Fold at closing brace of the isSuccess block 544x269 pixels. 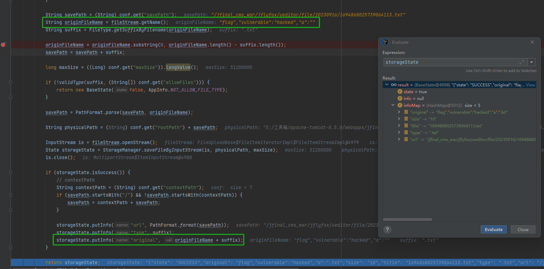coord(11,247)
